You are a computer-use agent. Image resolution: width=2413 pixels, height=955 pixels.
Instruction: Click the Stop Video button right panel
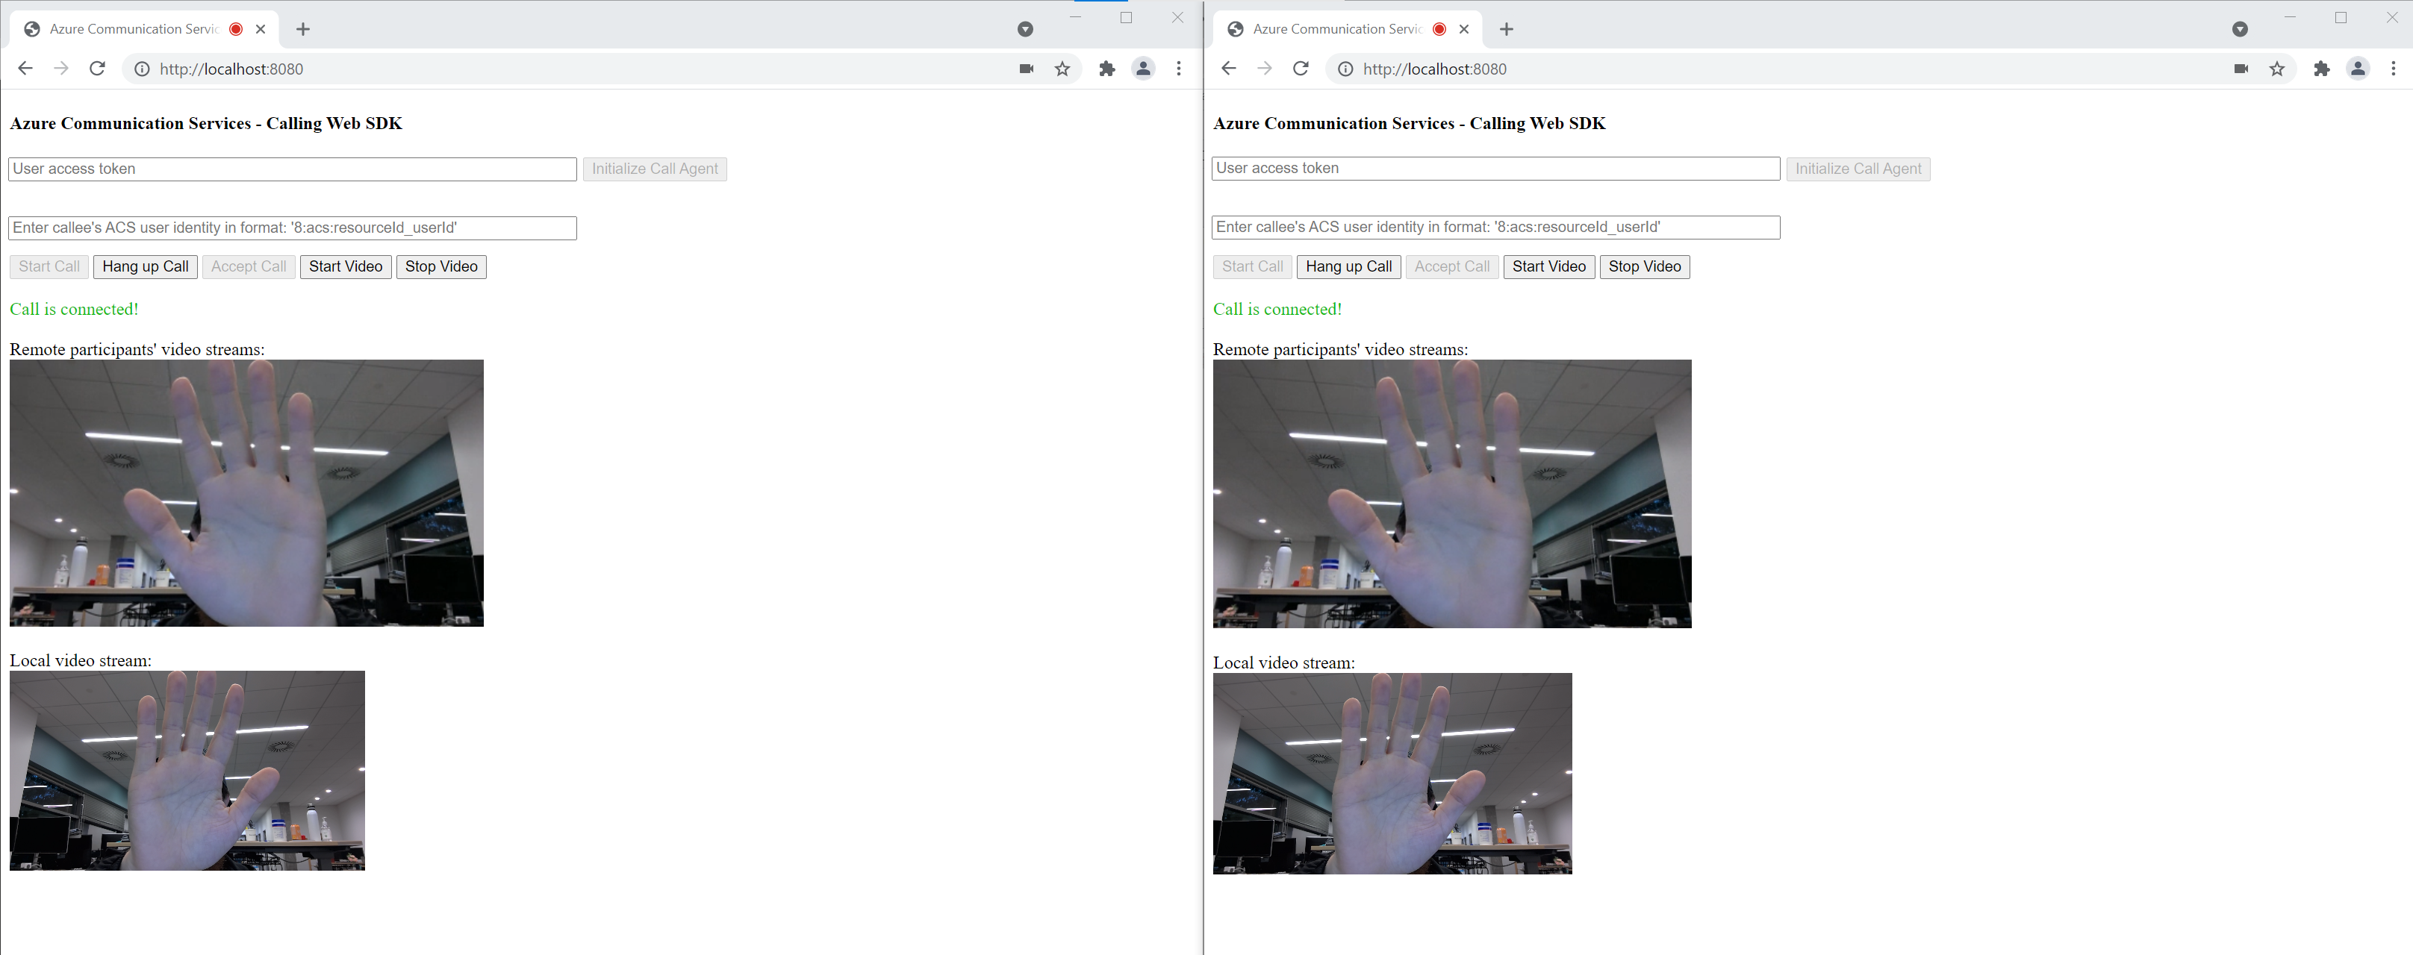tap(1645, 266)
